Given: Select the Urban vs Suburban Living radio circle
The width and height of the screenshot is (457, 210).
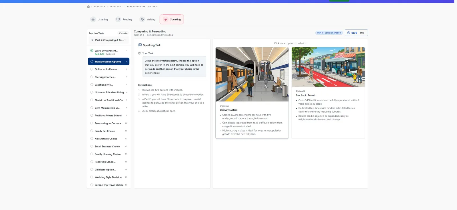Looking at the screenshot, I should point(92,92).
